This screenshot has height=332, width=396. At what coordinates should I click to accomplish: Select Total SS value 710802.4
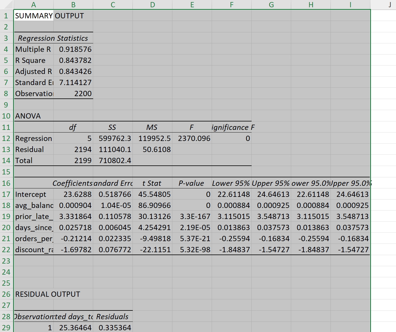[113, 160]
